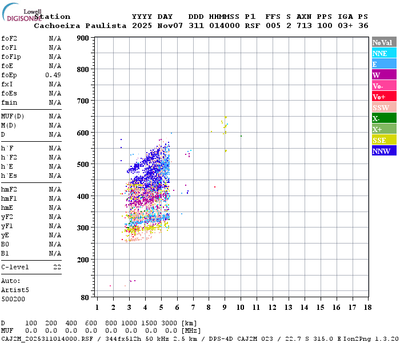Click the CAJ2M_2025311014000.RSF file name
Viewport: 400px width, 343px height.
[47, 339]
